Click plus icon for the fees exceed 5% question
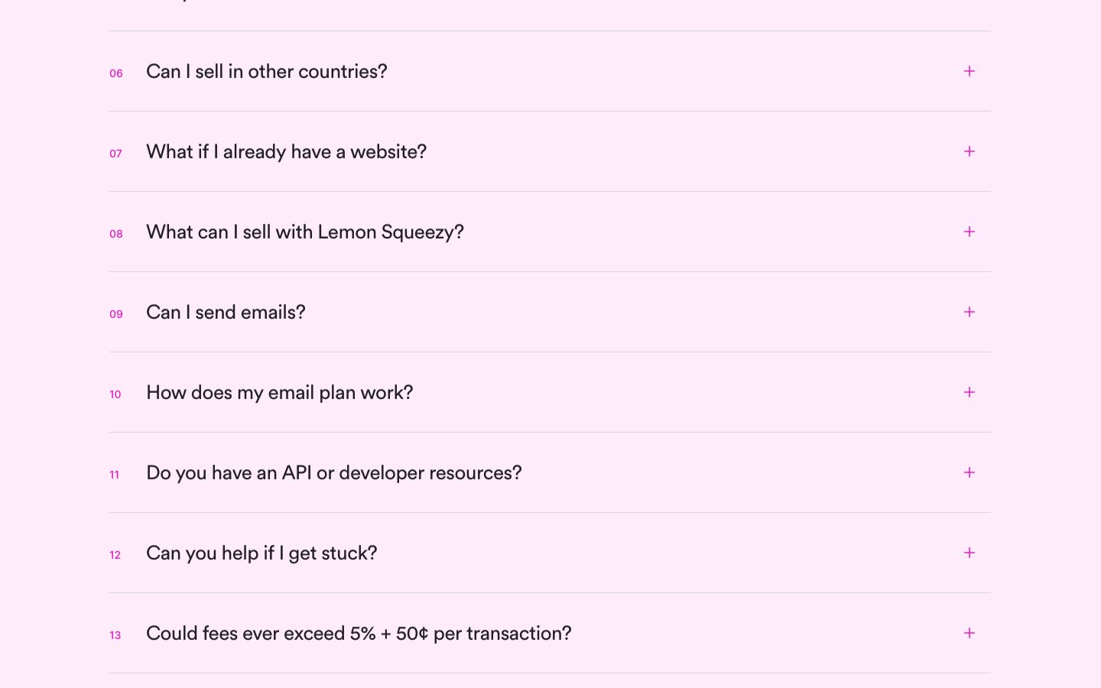This screenshot has width=1101, height=688. (x=969, y=633)
